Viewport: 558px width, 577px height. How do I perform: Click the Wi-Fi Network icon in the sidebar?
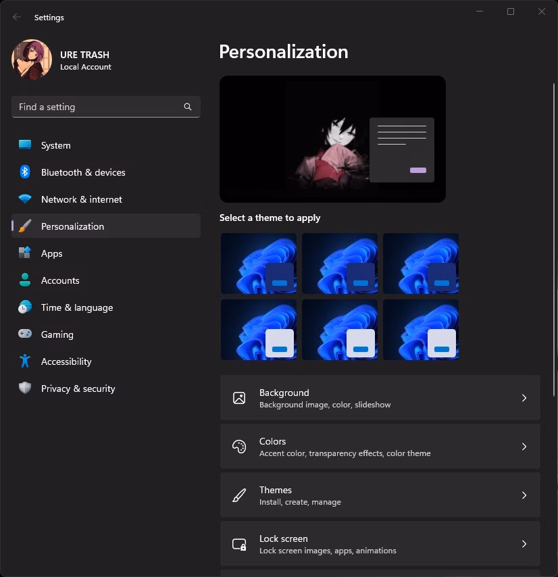coord(25,199)
